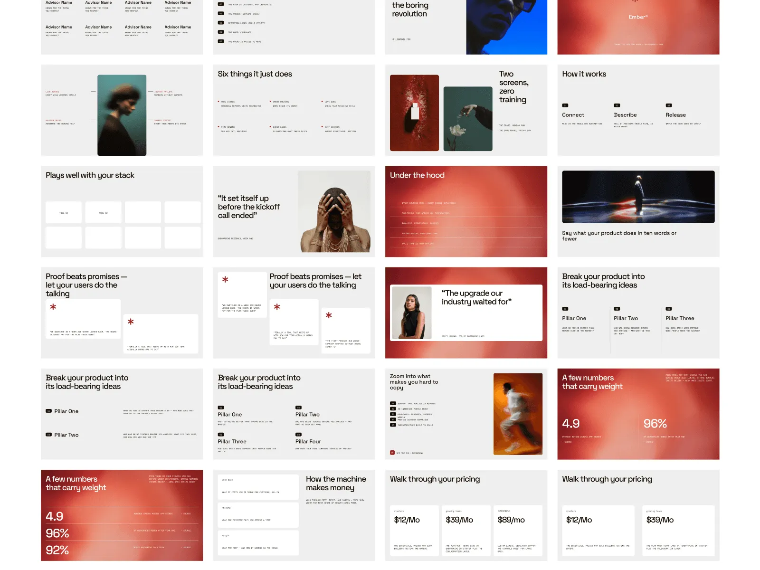Viewport: 760px width, 570px height.
Task: Click the 'TOOL 02' card
Action: tap(104, 212)
